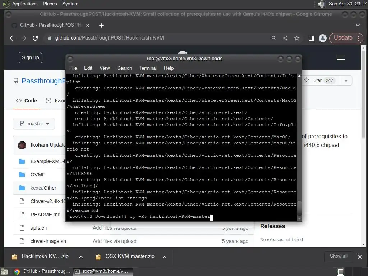
Task: Click the Sign up button
Action: click(x=30, y=58)
